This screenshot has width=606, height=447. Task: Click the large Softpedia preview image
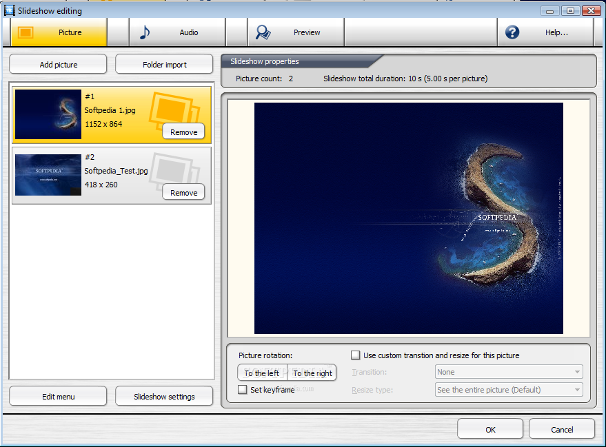point(409,218)
